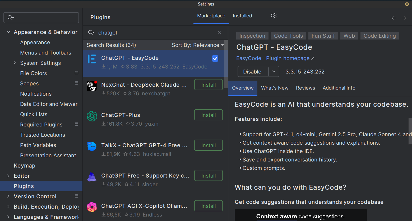The width and height of the screenshot is (412, 221).
Task: Switch to the Installed tab
Action: (x=242, y=16)
